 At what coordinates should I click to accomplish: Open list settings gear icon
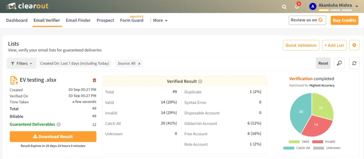click(x=354, y=45)
